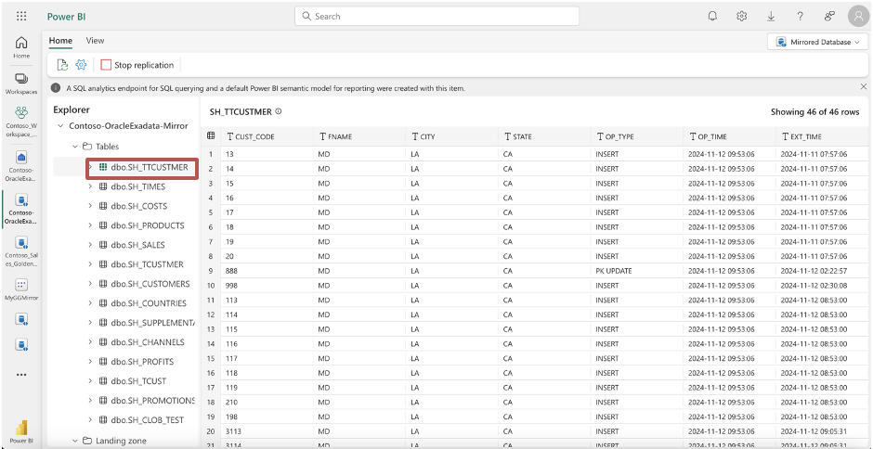The height and width of the screenshot is (449, 873).
Task: Open the global settings gear icon
Action: tap(742, 16)
